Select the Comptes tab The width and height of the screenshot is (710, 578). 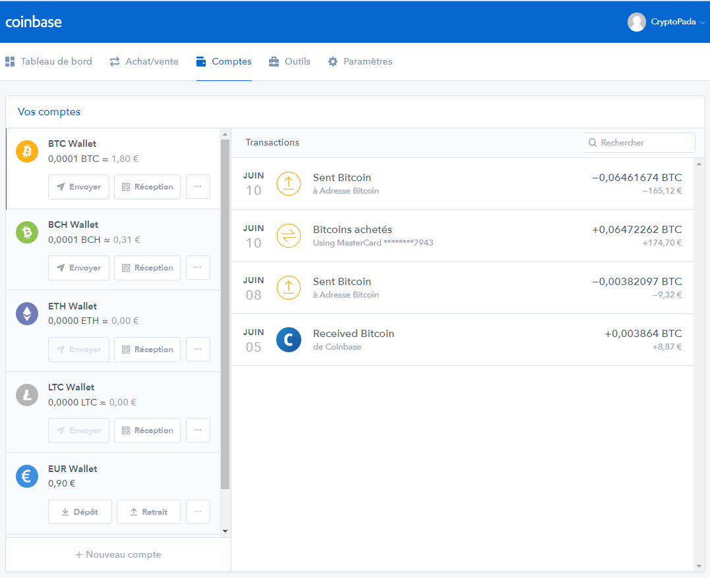click(223, 61)
